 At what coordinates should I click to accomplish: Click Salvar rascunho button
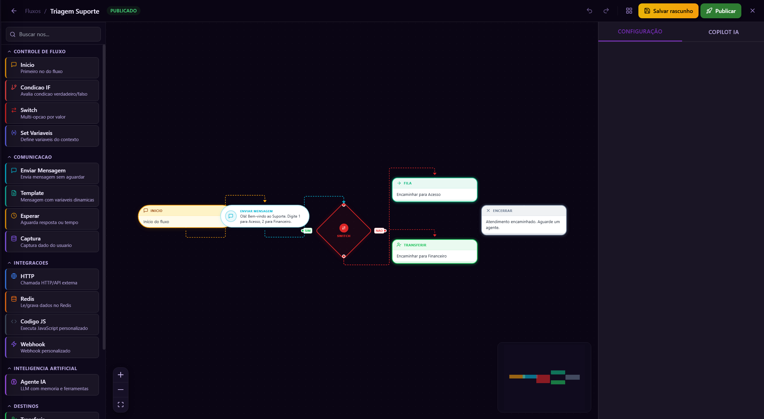coord(668,11)
